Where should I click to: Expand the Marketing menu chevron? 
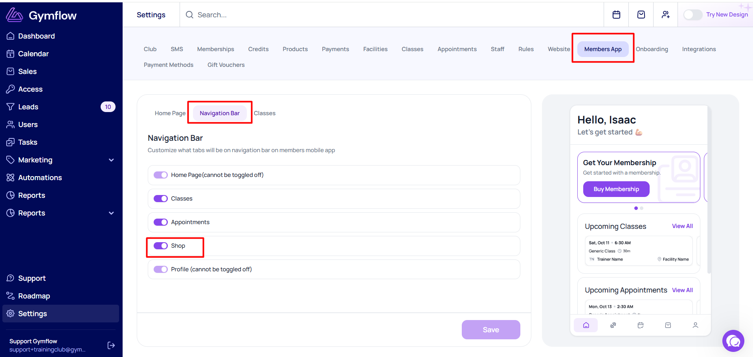(111, 160)
